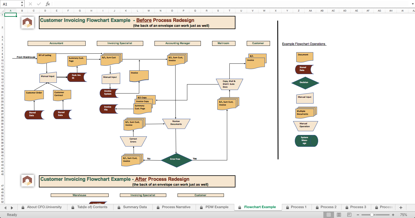Click the Before Process Redesign title box
415x218 pixels.
(x=137, y=22)
